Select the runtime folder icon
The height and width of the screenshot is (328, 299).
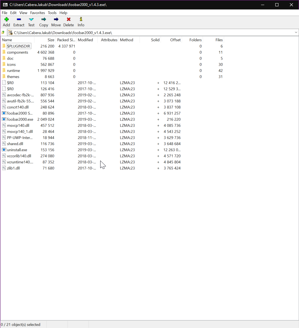click(4, 71)
